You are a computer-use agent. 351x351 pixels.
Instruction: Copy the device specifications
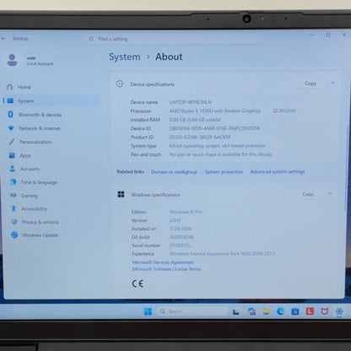310,84
